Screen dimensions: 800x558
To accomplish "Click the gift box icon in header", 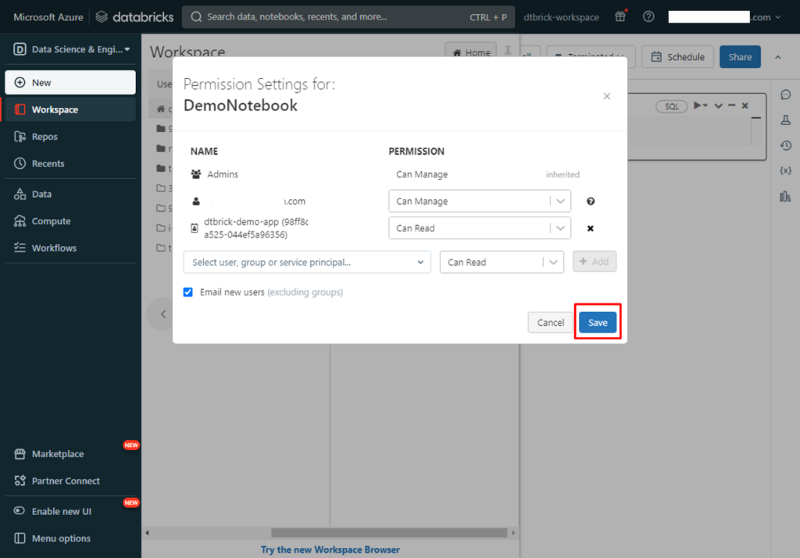I will point(621,17).
